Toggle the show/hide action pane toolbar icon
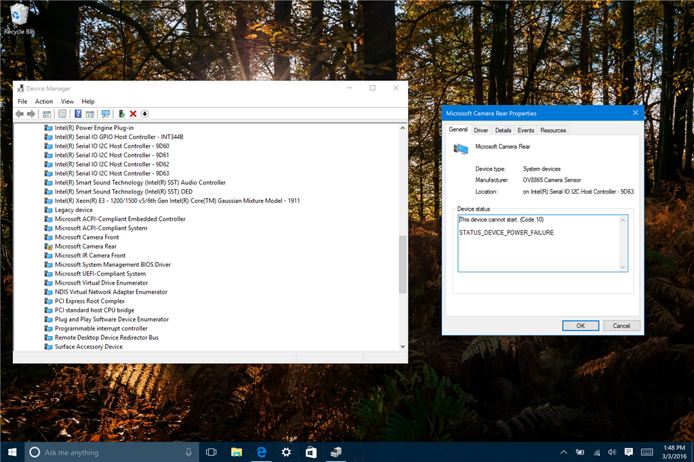The image size is (694, 462). 90,114
